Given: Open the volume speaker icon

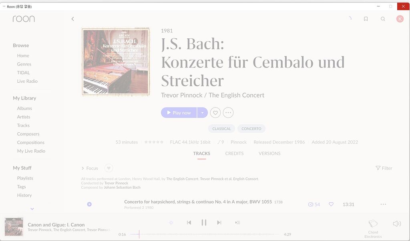Looking at the screenshot, I should tap(397, 223).
